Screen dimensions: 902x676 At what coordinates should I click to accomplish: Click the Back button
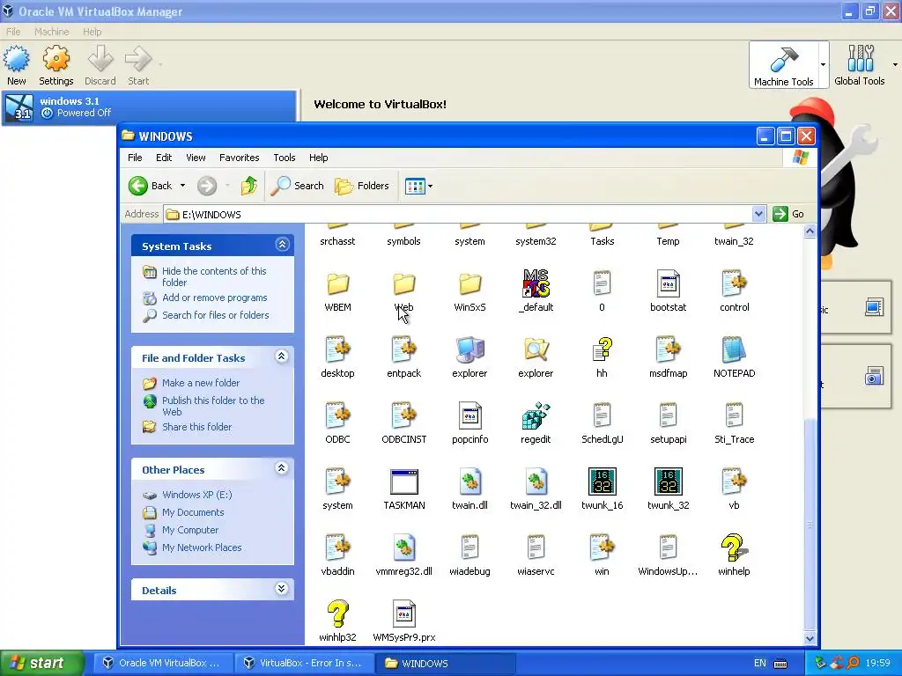coord(150,186)
